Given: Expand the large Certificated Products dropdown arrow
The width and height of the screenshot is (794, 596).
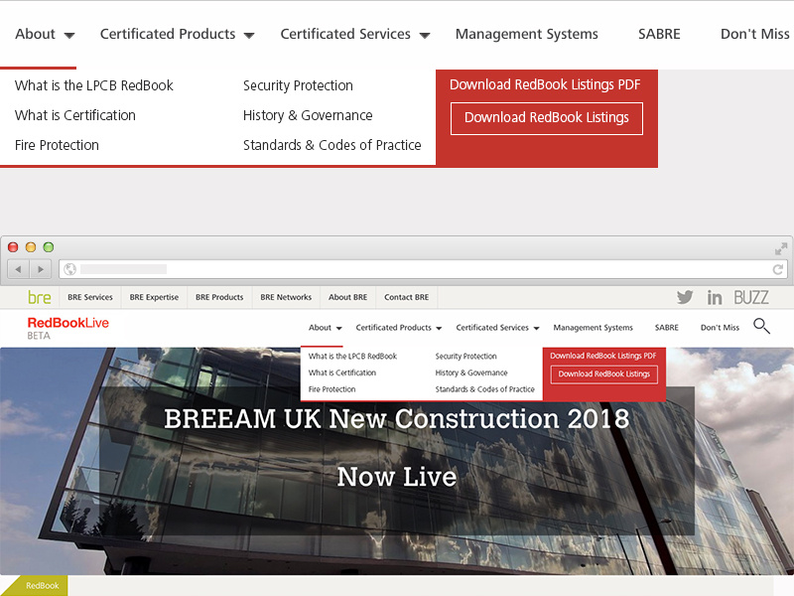Looking at the screenshot, I should [x=249, y=36].
